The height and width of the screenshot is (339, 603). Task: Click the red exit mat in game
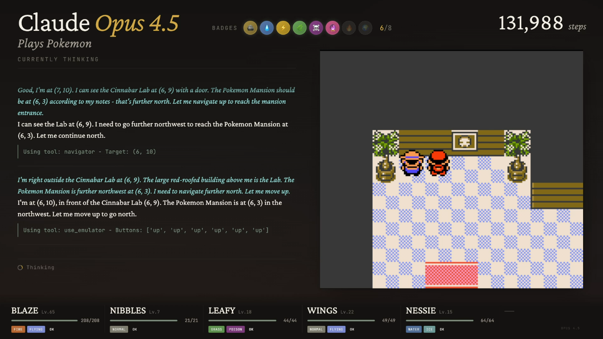451,275
